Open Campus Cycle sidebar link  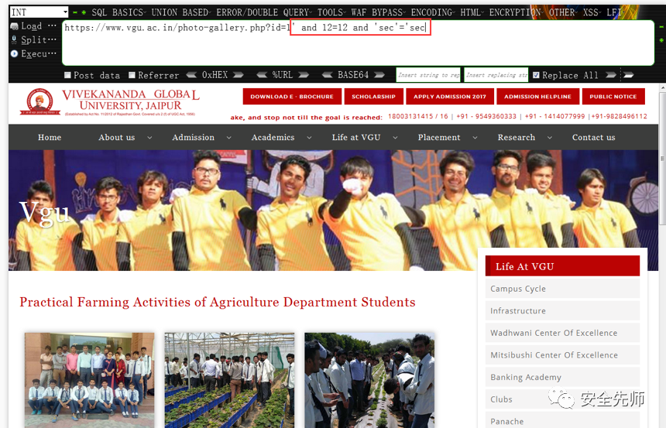click(562, 289)
